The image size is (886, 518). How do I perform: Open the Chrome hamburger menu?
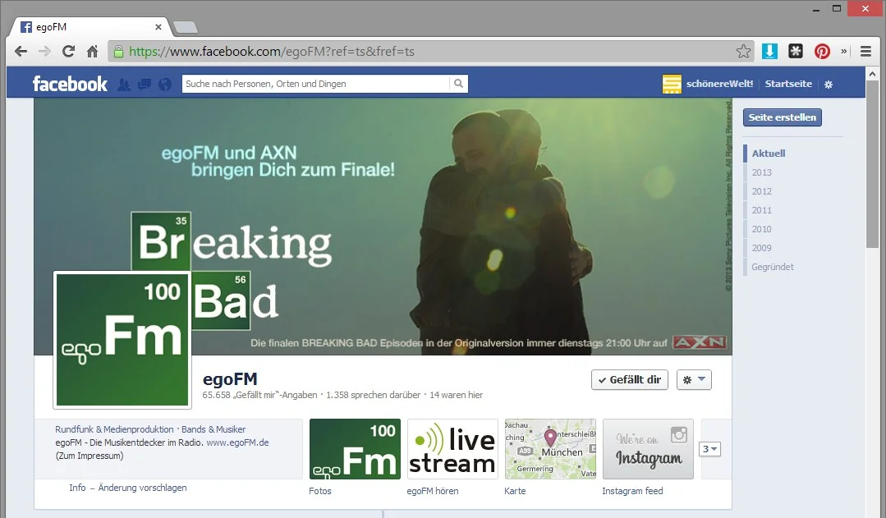pos(865,52)
